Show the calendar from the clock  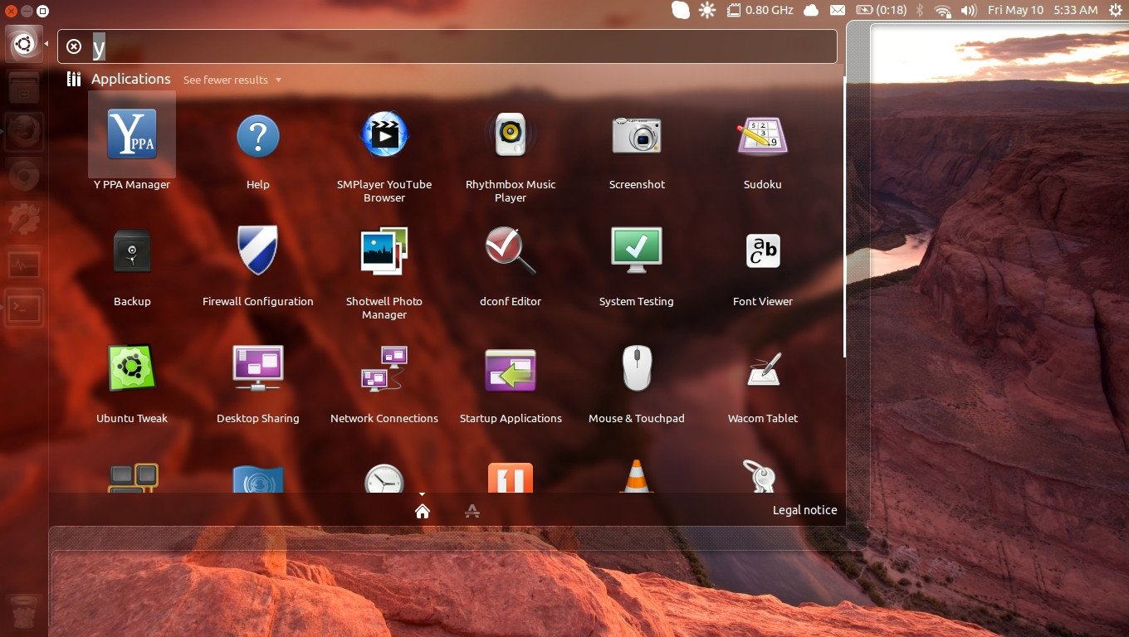(x=1043, y=10)
